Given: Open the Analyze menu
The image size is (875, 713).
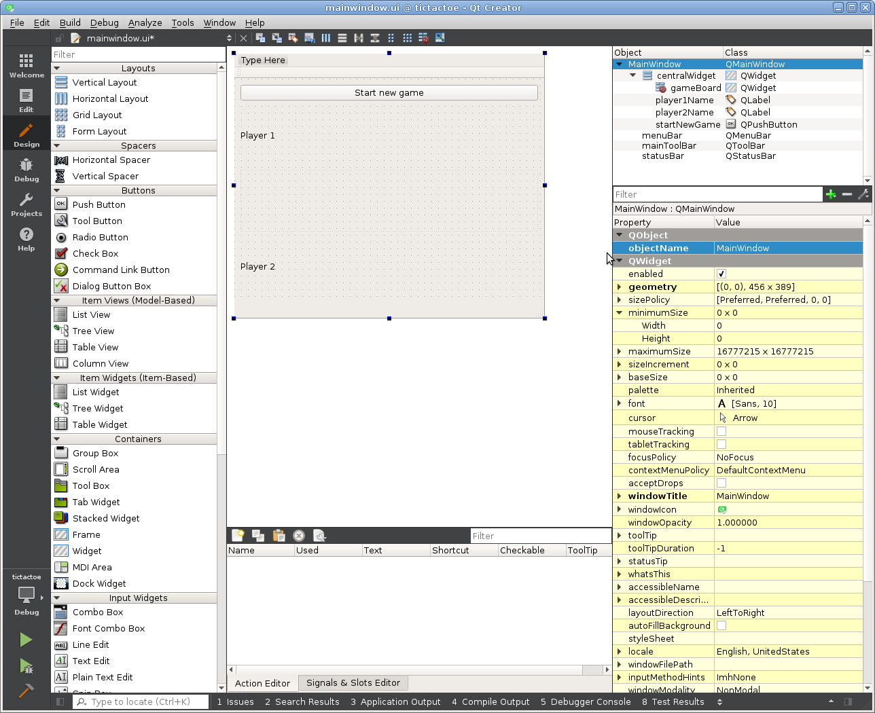Looking at the screenshot, I should tap(145, 22).
